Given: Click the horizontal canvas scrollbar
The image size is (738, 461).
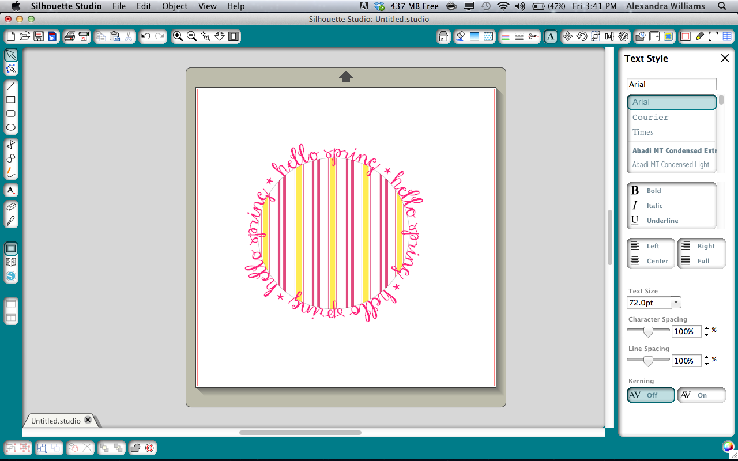Looking at the screenshot, I should click(300, 432).
